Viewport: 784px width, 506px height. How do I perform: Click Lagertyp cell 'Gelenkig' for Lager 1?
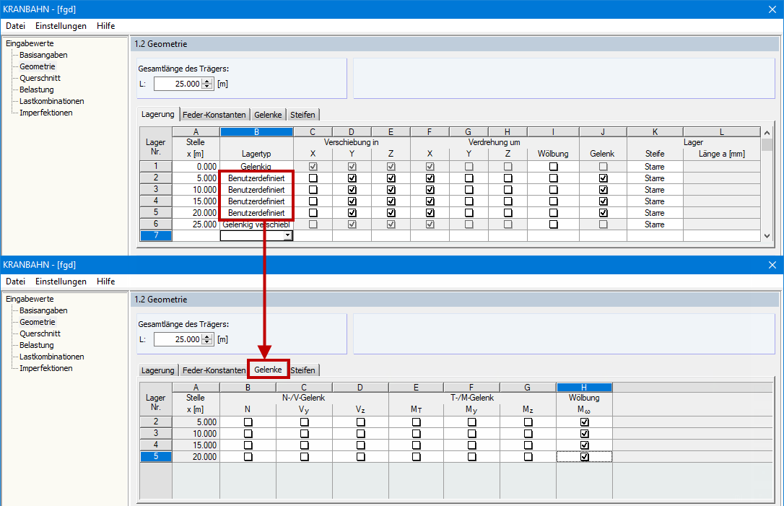tap(256, 167)
